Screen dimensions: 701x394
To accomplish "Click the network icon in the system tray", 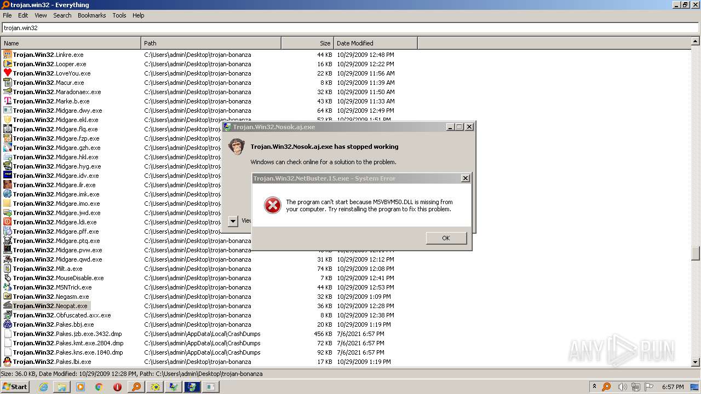I will click(x=636, y=387).
